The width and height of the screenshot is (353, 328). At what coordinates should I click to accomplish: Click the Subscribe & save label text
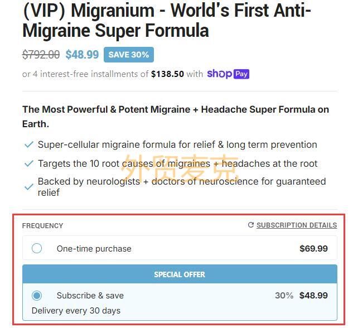tap(90, 296)
